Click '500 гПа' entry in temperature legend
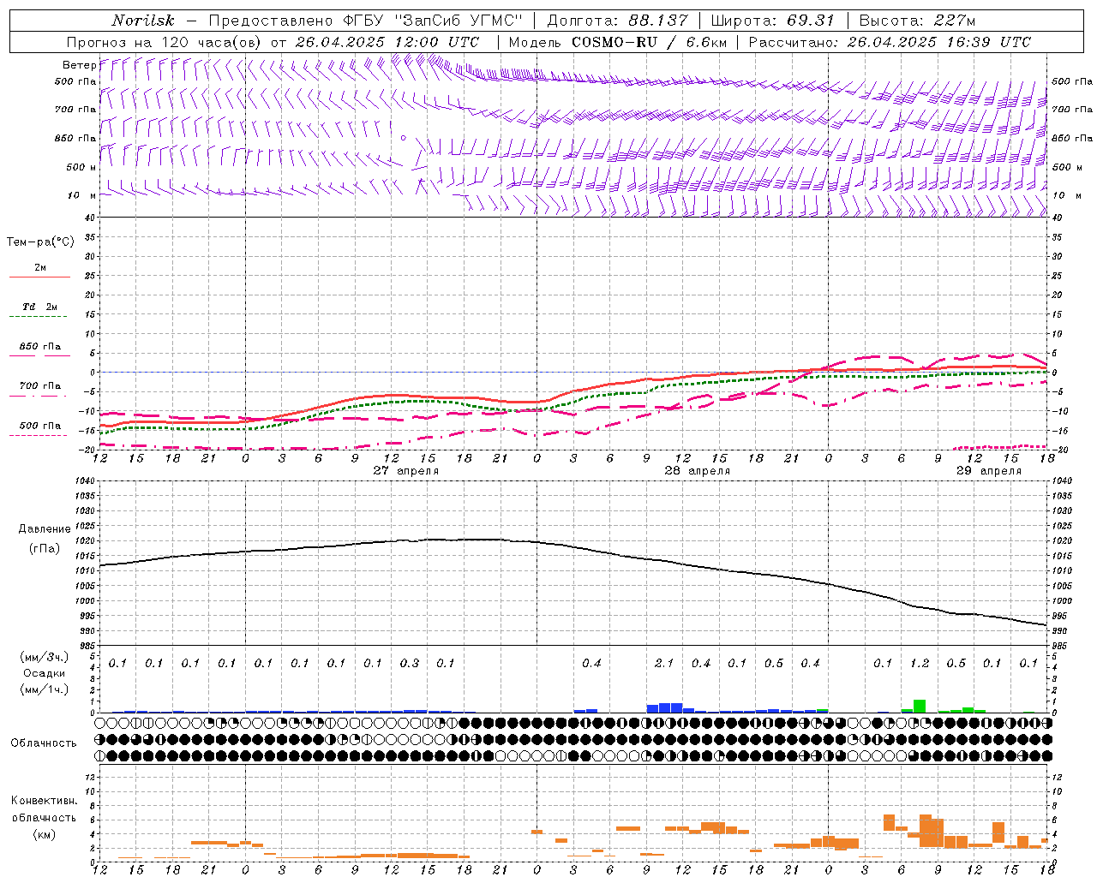 pos(40,426)
